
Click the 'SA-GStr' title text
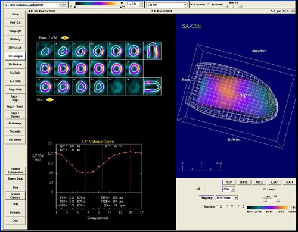click(x=191, y=26)
